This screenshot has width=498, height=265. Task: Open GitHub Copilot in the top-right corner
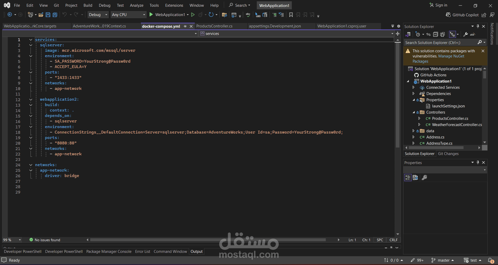point(462,15)
